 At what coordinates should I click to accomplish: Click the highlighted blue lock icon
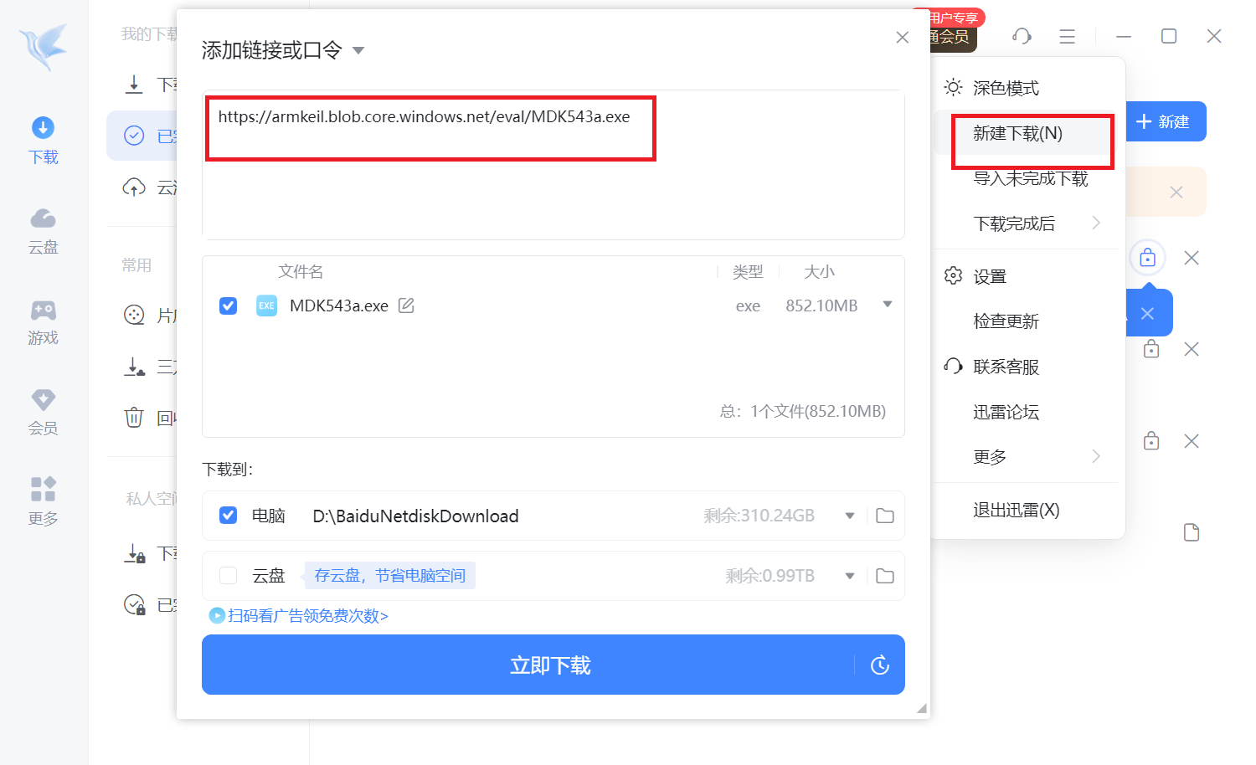(x=1148, y=258)
